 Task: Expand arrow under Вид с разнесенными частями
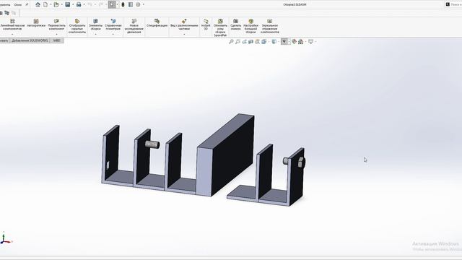(x=184, y=34)
